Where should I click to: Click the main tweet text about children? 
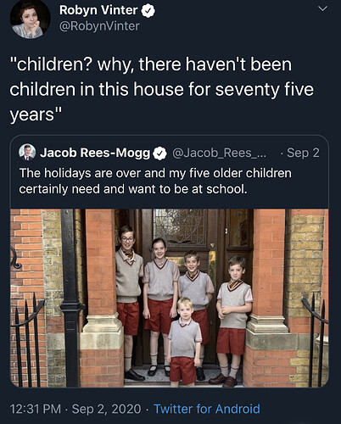pos(162,89)
